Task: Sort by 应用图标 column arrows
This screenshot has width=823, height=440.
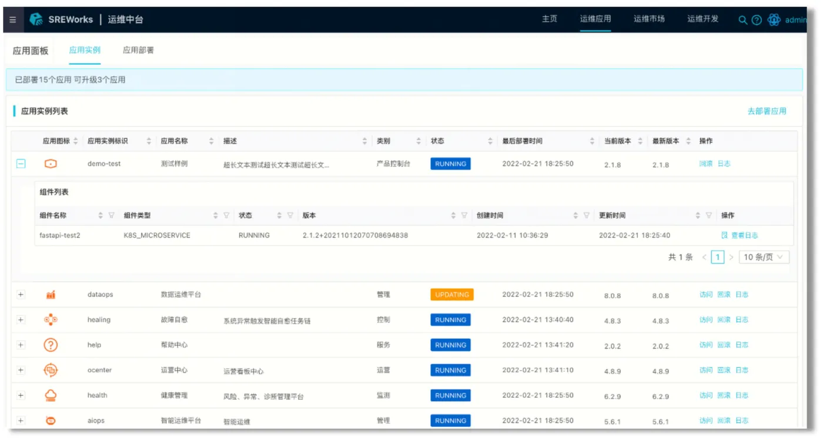Action: (x=75, y=141)
